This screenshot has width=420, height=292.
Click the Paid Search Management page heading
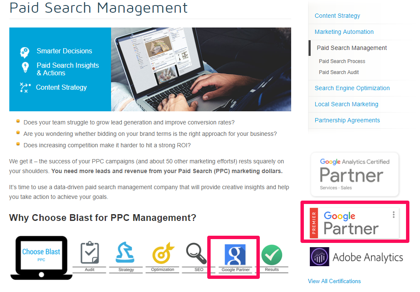tap(99, 8)
